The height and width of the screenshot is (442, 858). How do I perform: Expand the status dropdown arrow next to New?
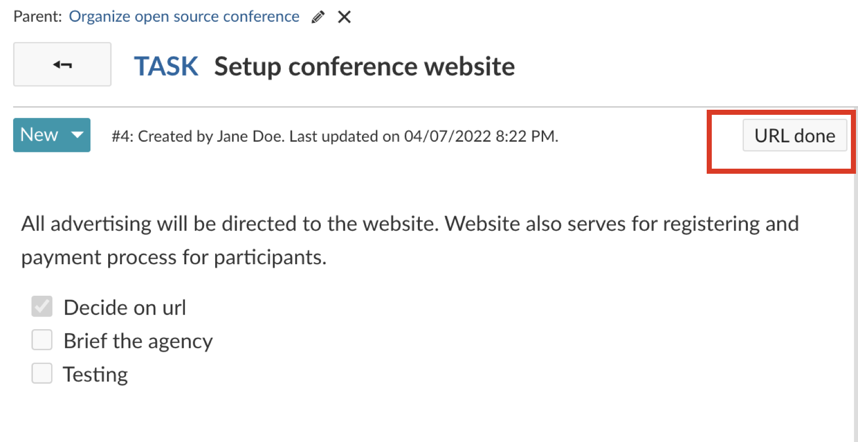point(77,135)
